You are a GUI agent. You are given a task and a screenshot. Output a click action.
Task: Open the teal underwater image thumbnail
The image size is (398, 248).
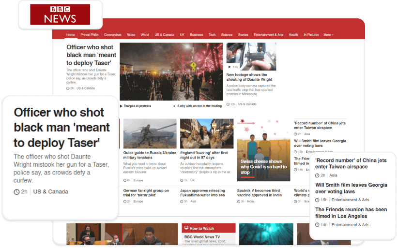pos(266,234)
